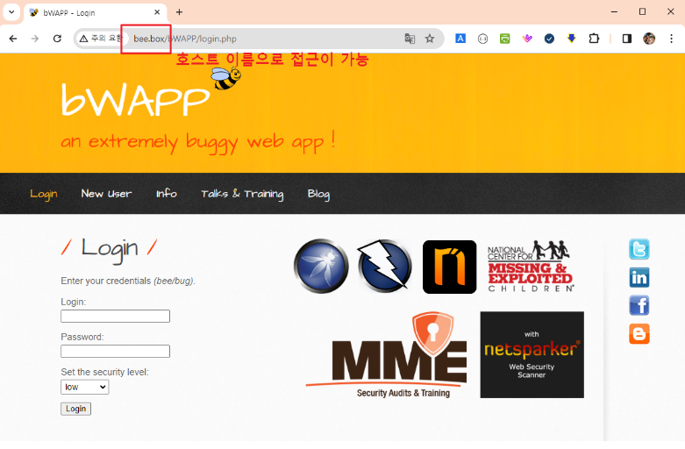The image size is (685, 449).
Task: Bookmark this page with the star
Action: pyautogui.click(x=430, y=39)
